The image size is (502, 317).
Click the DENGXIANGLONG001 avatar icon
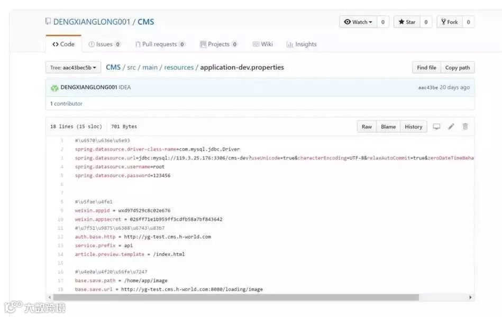[54, 88]
